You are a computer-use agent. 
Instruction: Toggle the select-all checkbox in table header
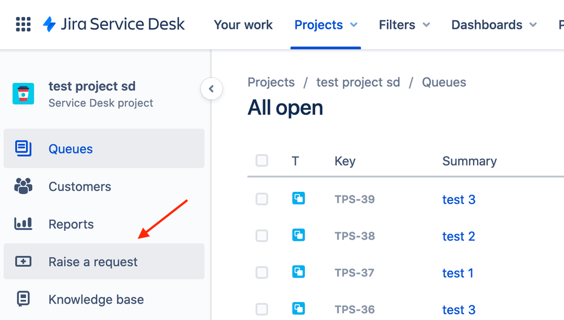(x=262, y=160)
